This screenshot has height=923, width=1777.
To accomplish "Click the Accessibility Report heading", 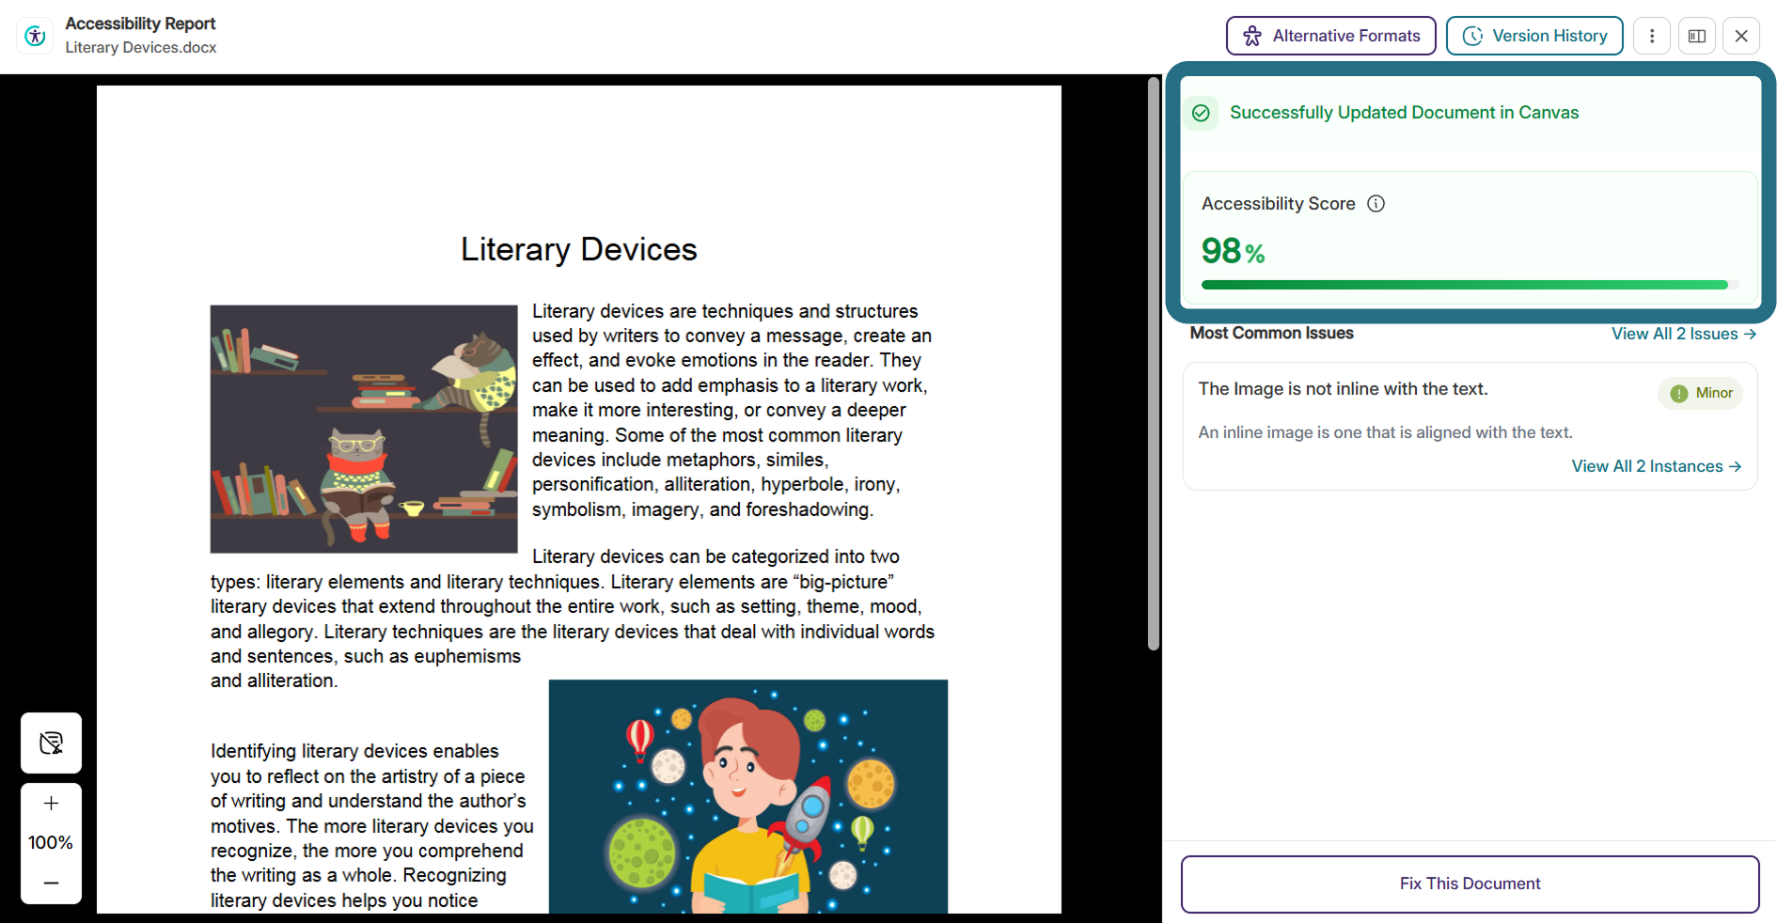I will (140, 23).
